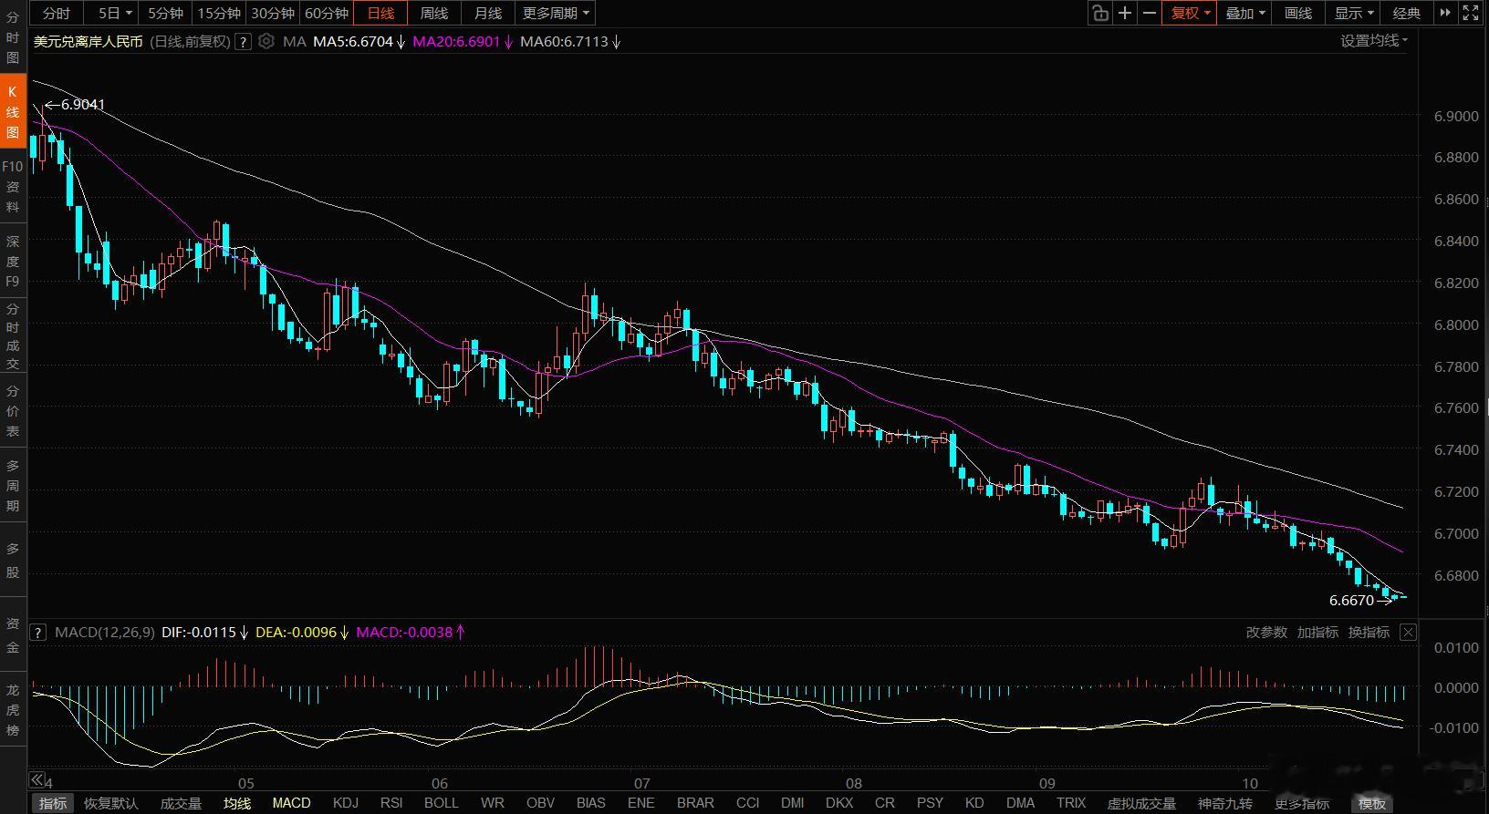The width and height of the screenshot is (1489, 814).
Task: Zoom in the chart with the plus icon
Action: point(1125,13)
